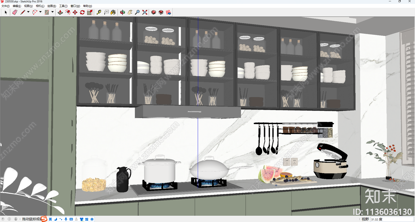Viewport: 415px width, 222px height.
Task: Expand the Shapes tool dropdown arrow
Action: coord(53,12)
